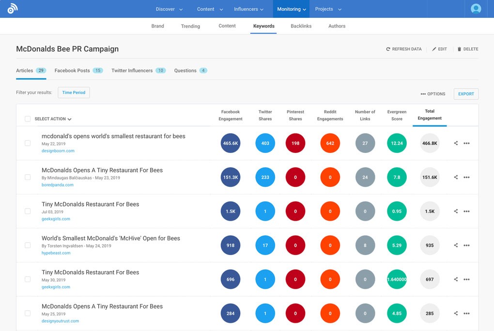Share the boredpanda.com article
494x331 pixels.
[456, 177]
